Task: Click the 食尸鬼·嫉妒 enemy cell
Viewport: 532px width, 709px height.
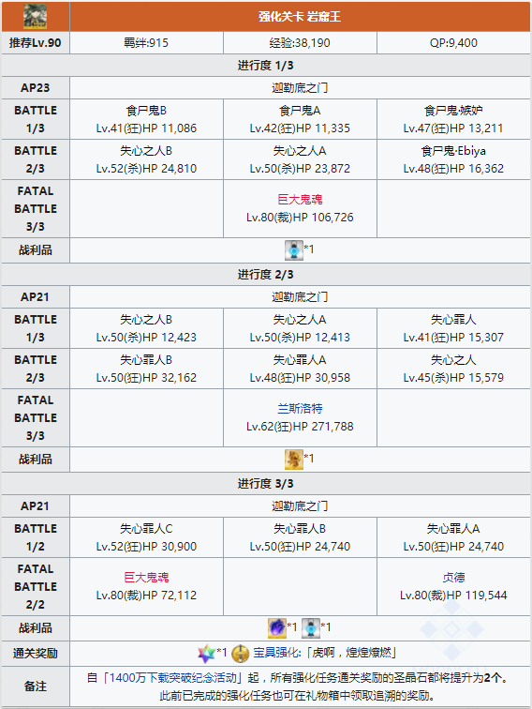Action: pyautogui.click(x=453, y=119)
